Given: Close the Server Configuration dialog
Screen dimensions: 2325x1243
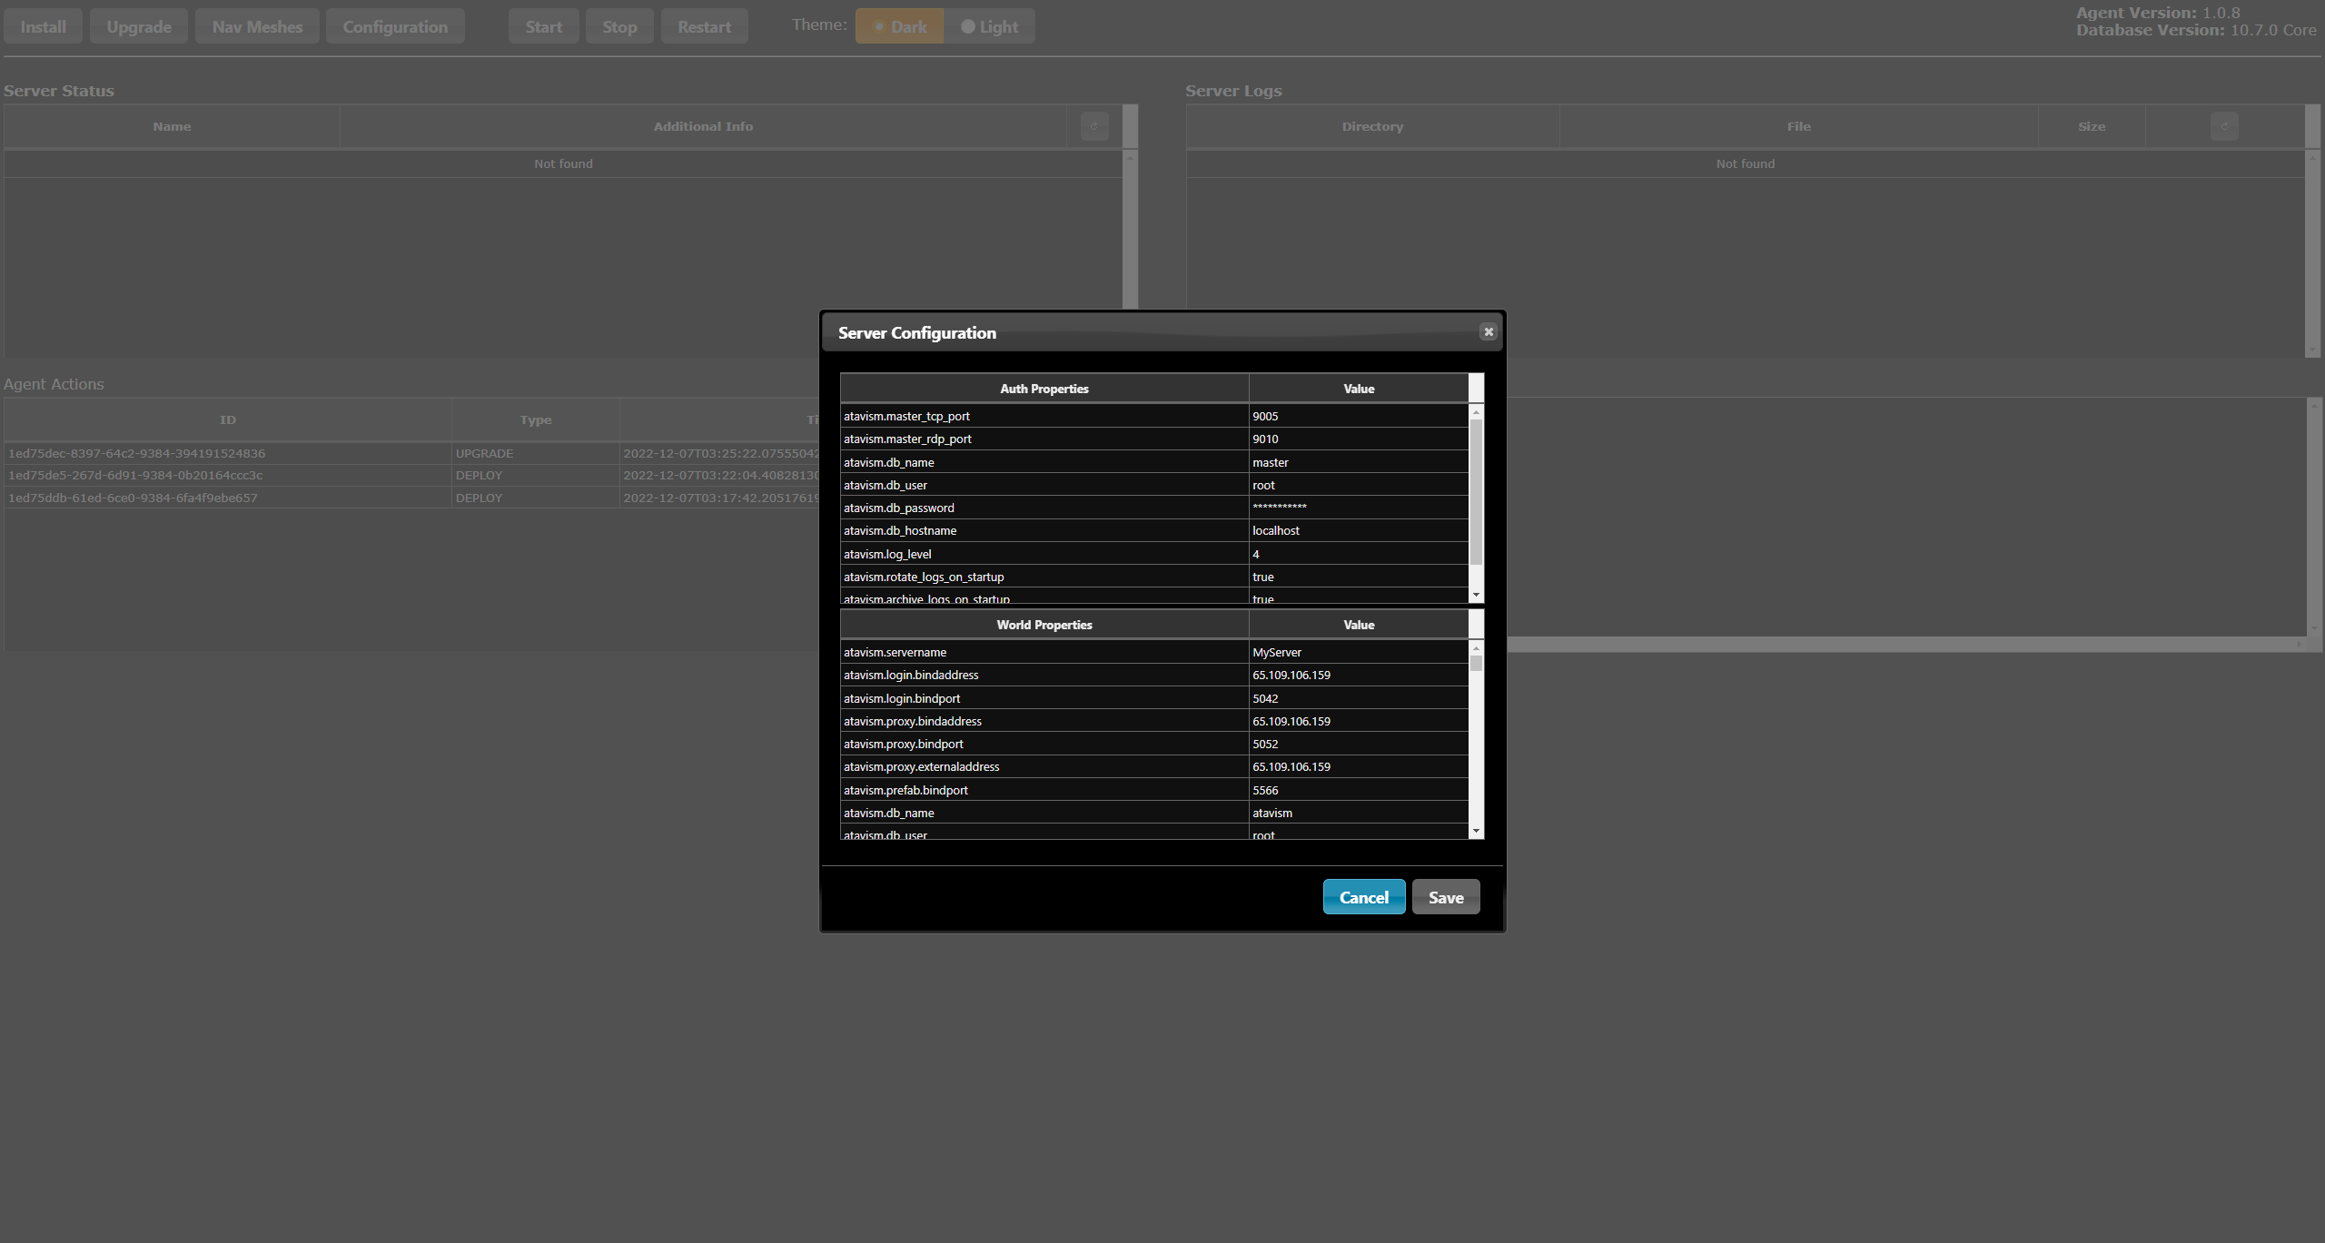Looking at the screenshot, I should 1488,332.
